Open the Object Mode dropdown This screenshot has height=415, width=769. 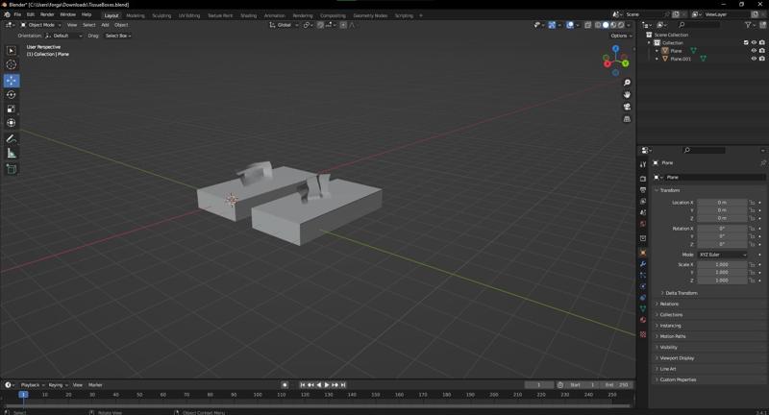click(40, 25)
